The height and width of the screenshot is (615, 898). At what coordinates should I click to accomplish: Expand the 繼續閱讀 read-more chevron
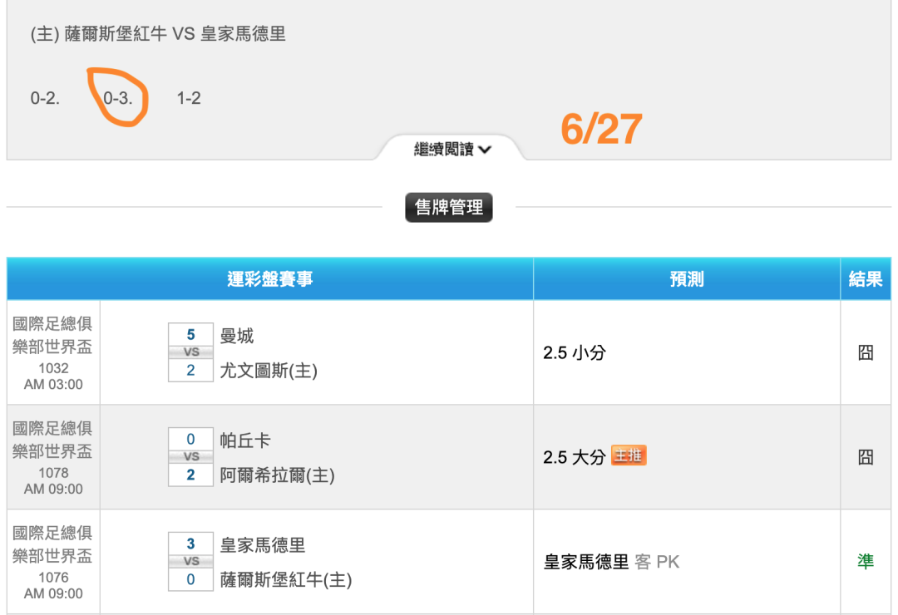pyautogui.click(x=451, y=150)
